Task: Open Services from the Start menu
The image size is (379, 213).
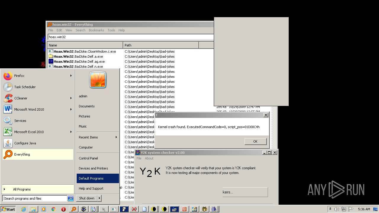Action: click(x=38, y=121)
